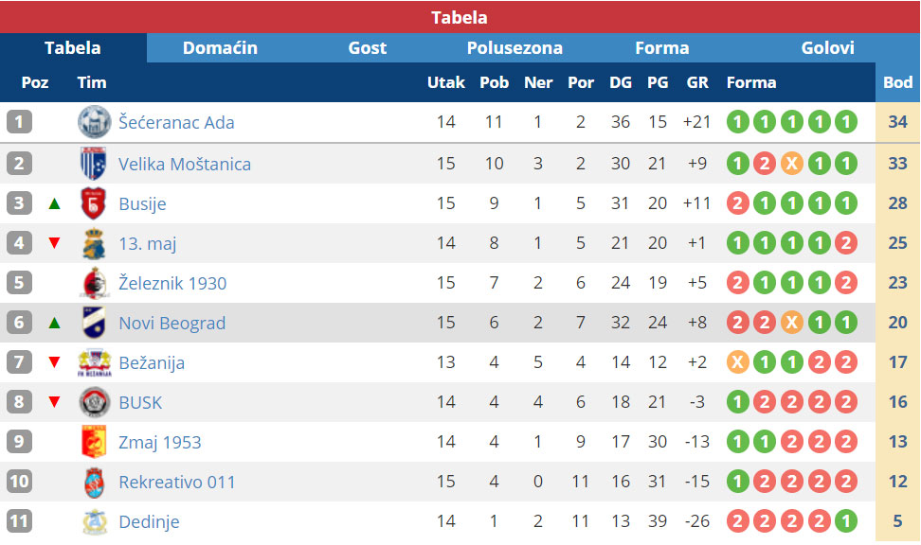Click the orange X draw badge for Bežanija
921x545 pixels.
pos(738,362)
